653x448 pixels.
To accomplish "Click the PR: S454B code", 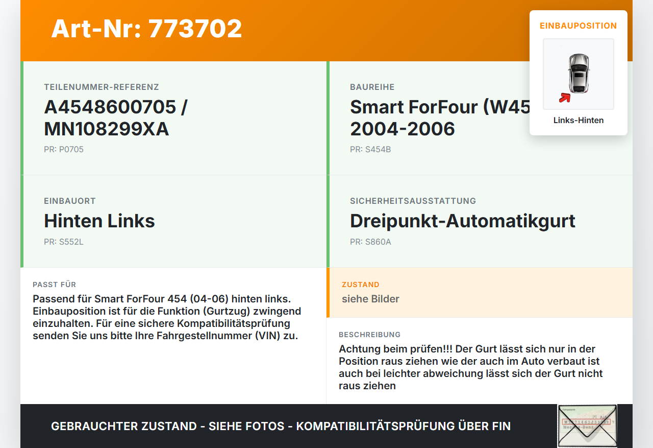I will click(x=370, y=150).
